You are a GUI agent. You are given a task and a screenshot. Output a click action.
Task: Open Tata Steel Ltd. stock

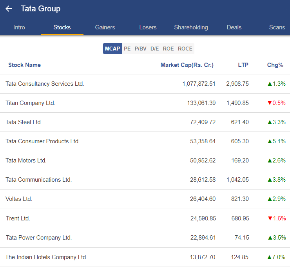(24, 122)
